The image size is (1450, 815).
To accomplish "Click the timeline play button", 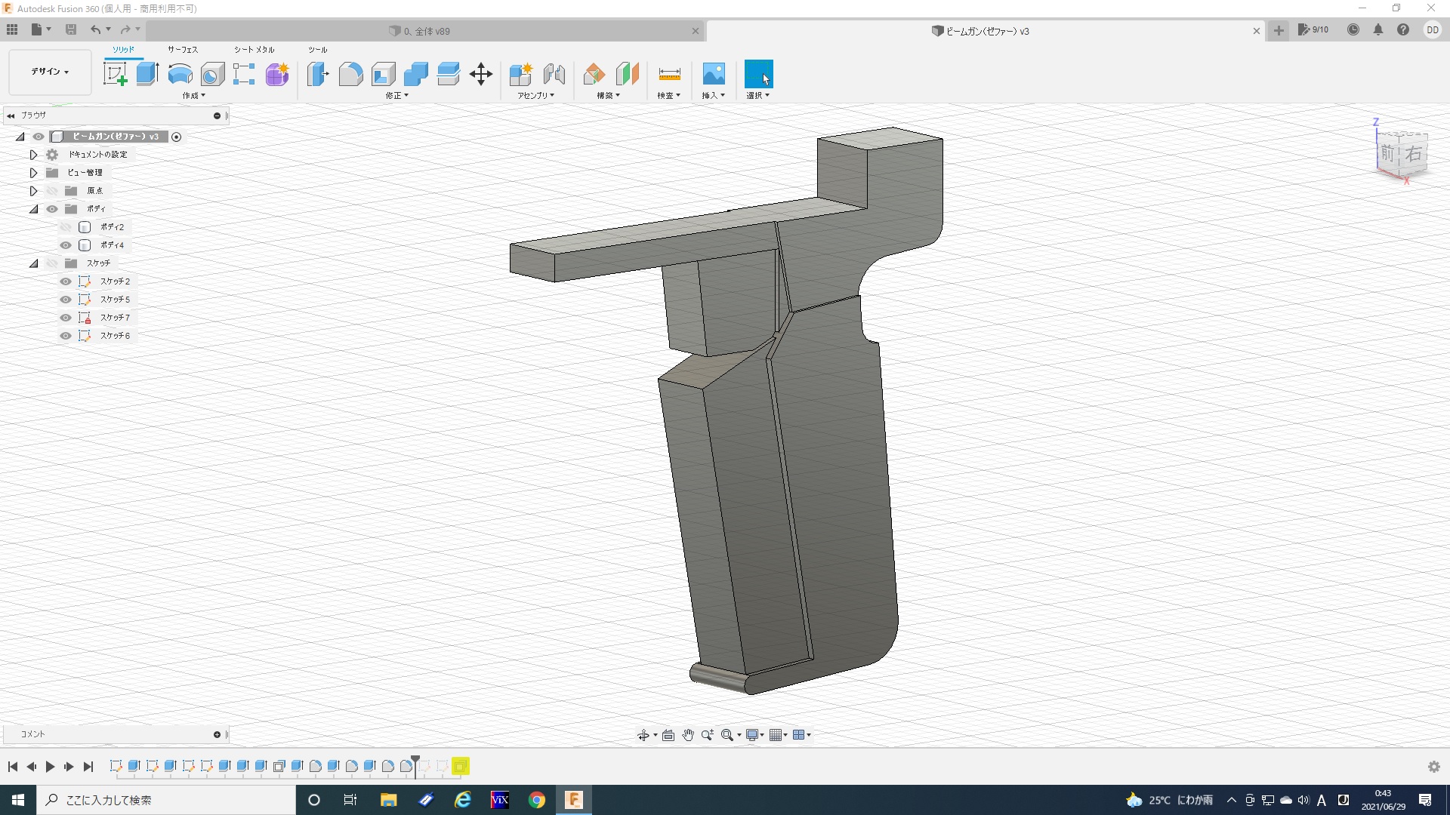I will pos(50,767).
